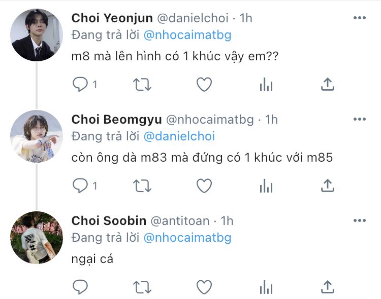Open Choi Beomgyu's avatar thumbnail
This screenshot has width=381, height=299.
pos(36,136)
